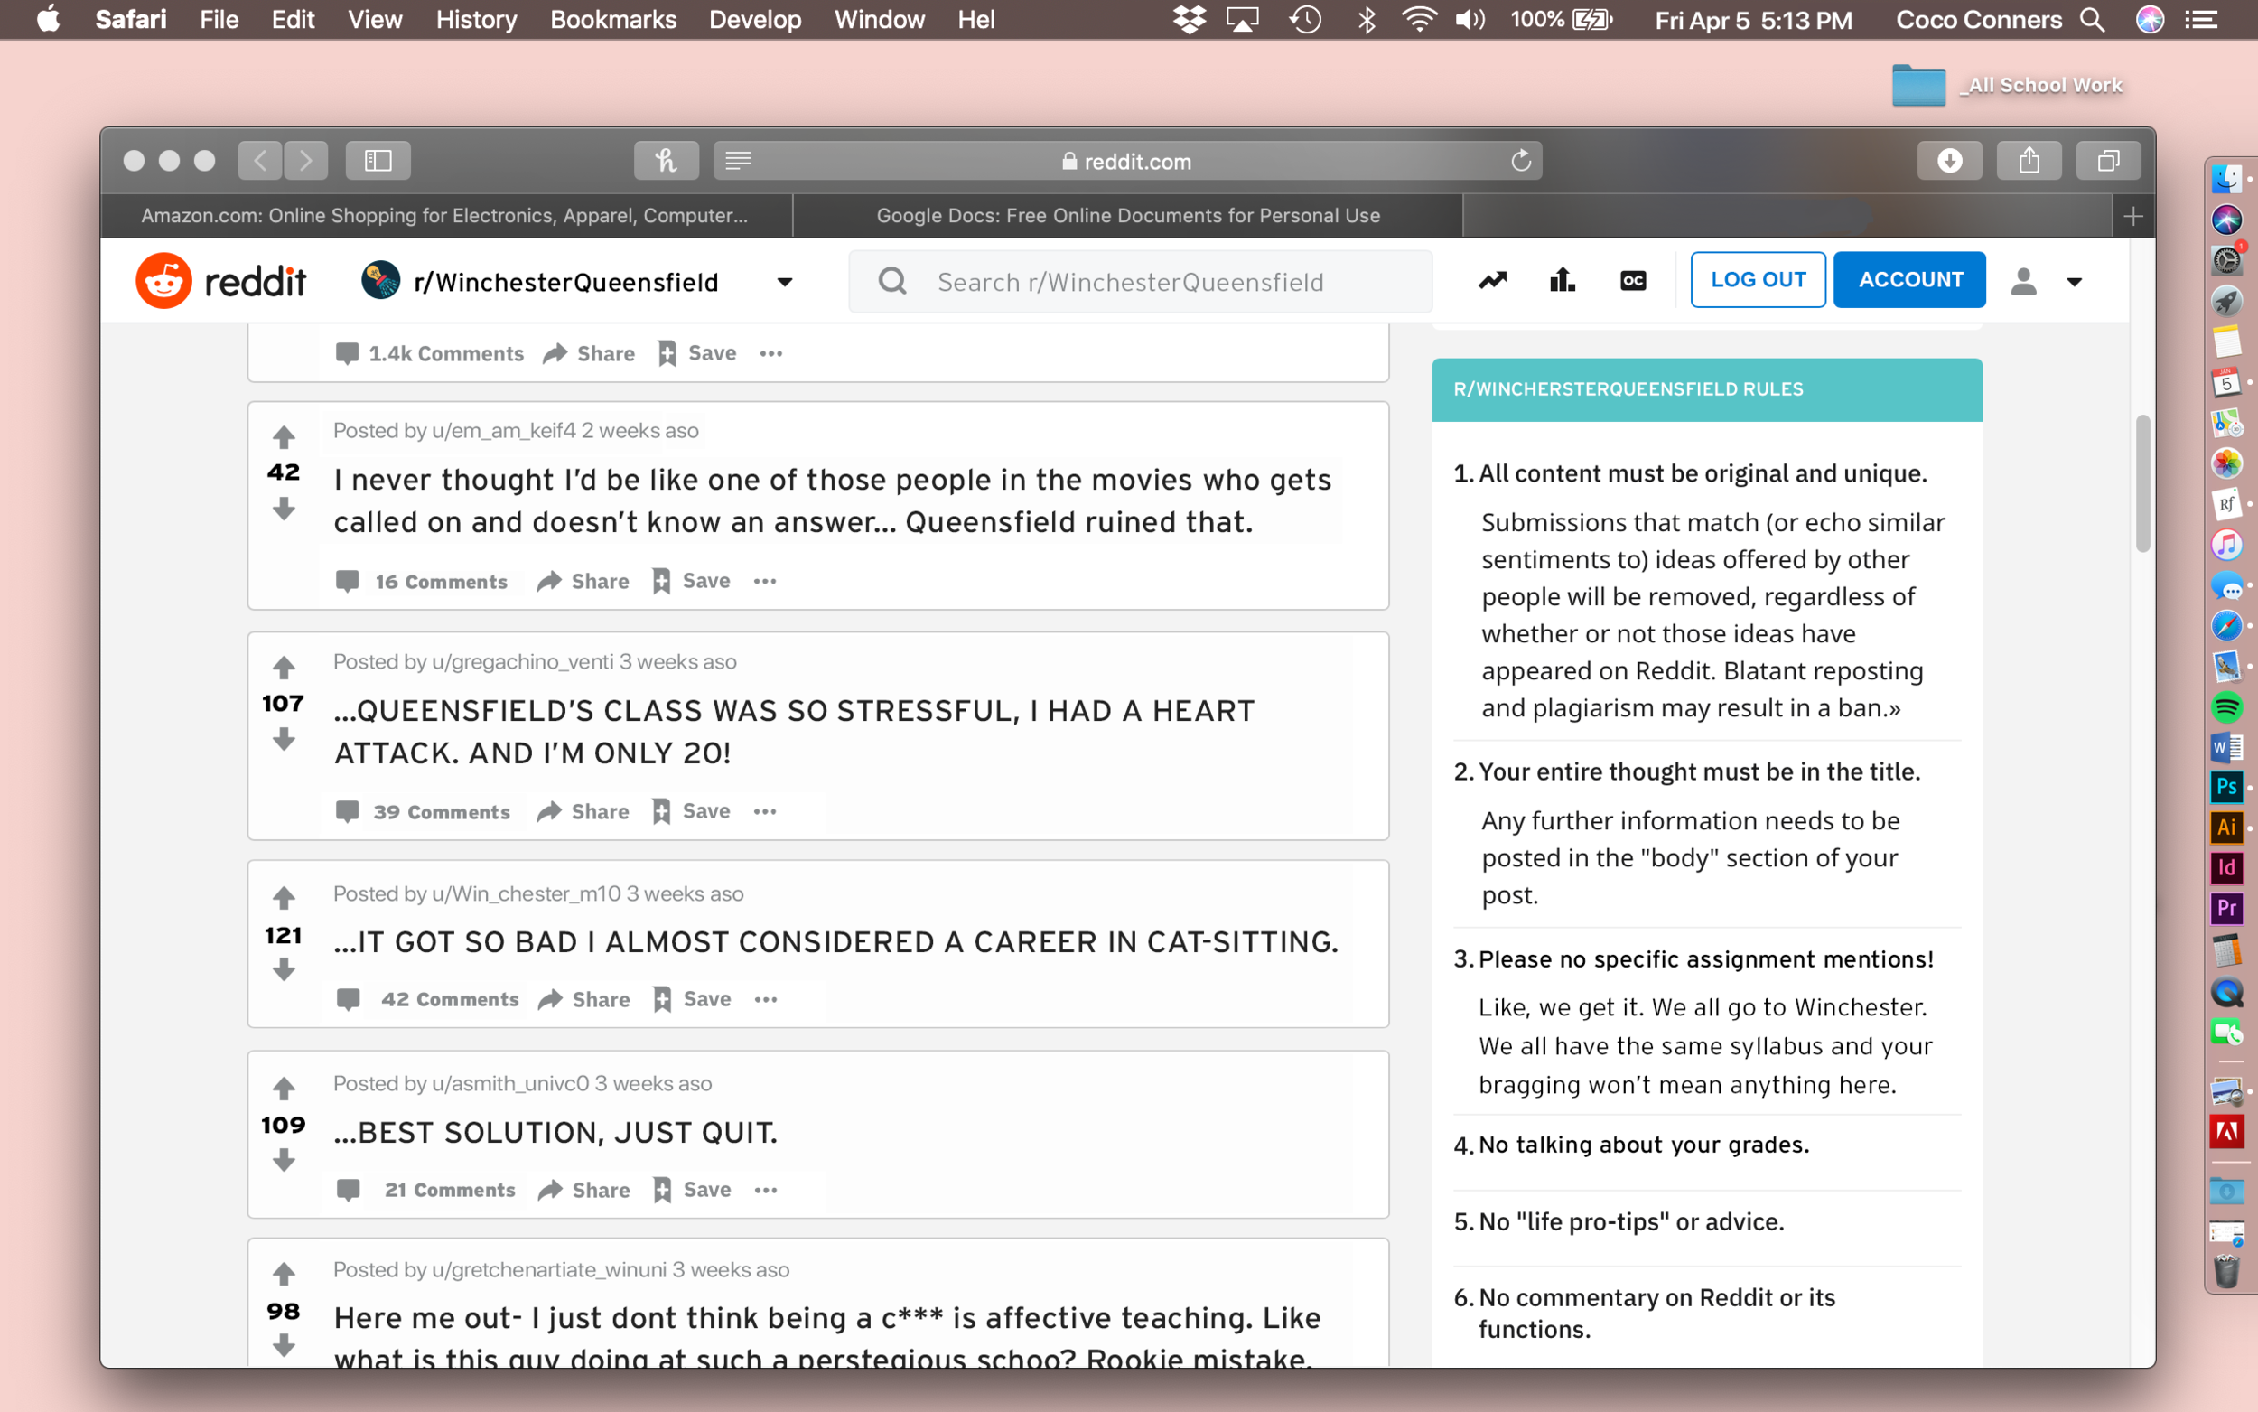Open more options on the 42 Comments post

765,999
